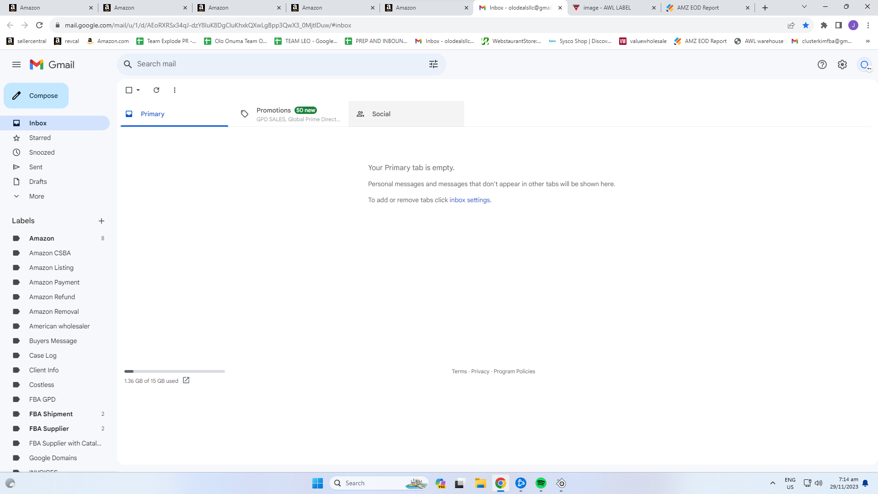The height and width of the screenshot is (494, 878).
Task: Open Chrome profile avatar J
Action: pos(853,25)
